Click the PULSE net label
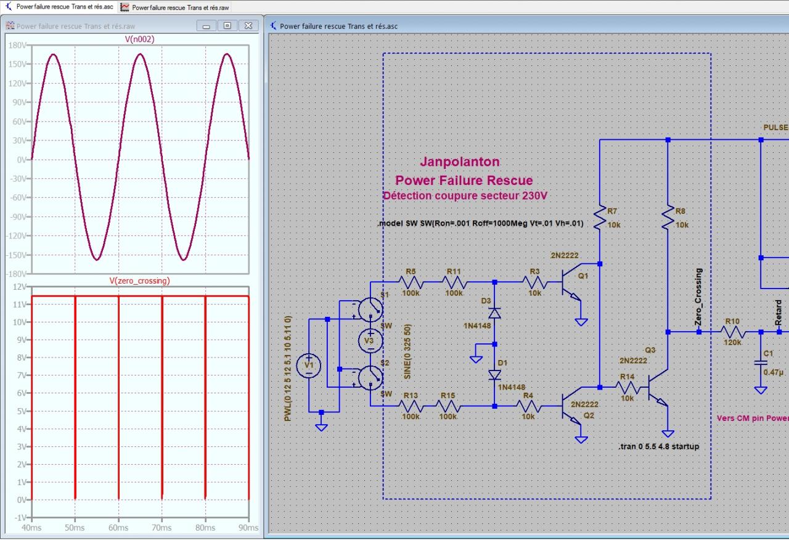 coord(775,128)
